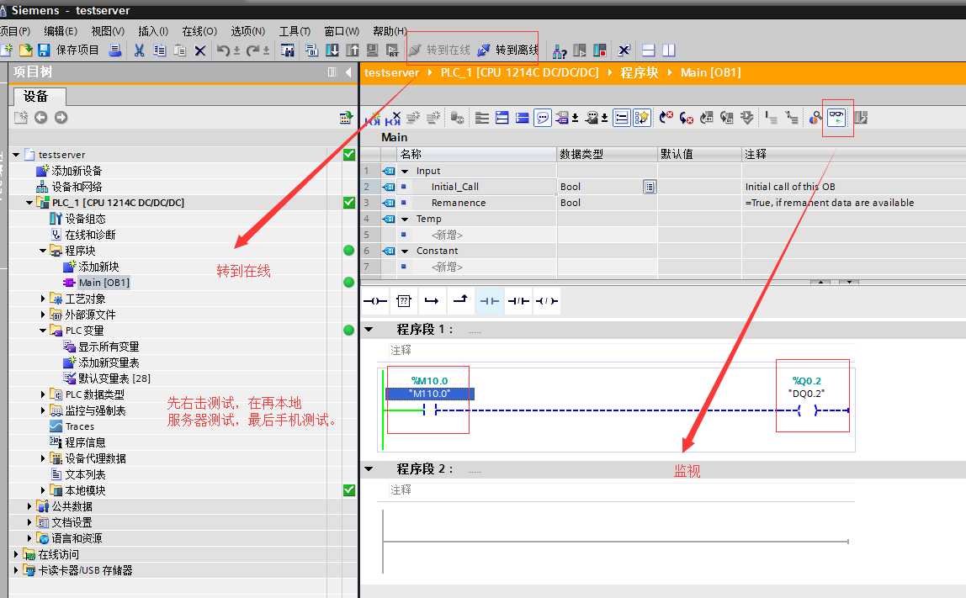Click the Save project disk icon

coord(44,50)
